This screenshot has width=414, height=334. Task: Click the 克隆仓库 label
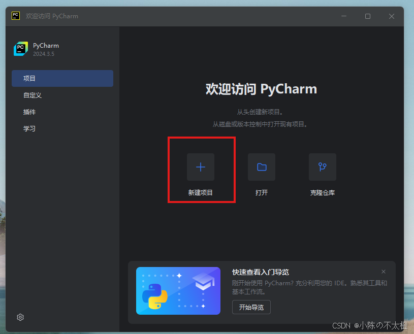[323, 192]
